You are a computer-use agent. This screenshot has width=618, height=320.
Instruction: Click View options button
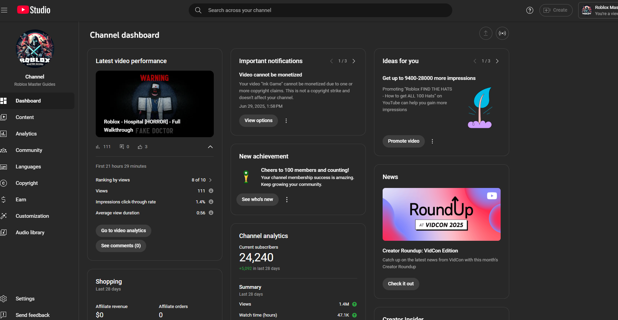258,121
